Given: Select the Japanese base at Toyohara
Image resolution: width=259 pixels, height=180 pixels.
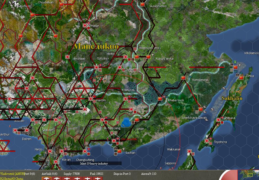Looking at the screenshot, I should [x=207, y=141].
